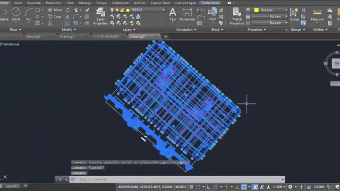Click the Hatch tool icon
The image size is (340, 191).
coord(38,23)
